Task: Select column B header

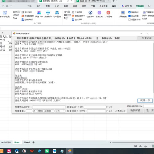Action: pyautogui.click(x=2, y=33)
